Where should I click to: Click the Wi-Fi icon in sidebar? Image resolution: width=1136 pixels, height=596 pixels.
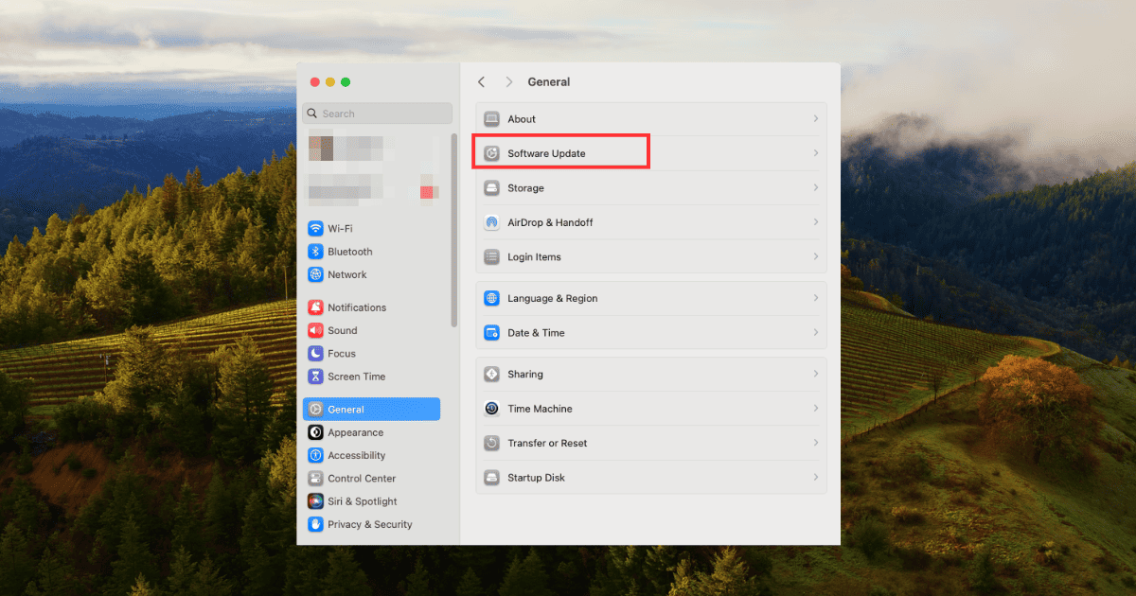(315, 228)
